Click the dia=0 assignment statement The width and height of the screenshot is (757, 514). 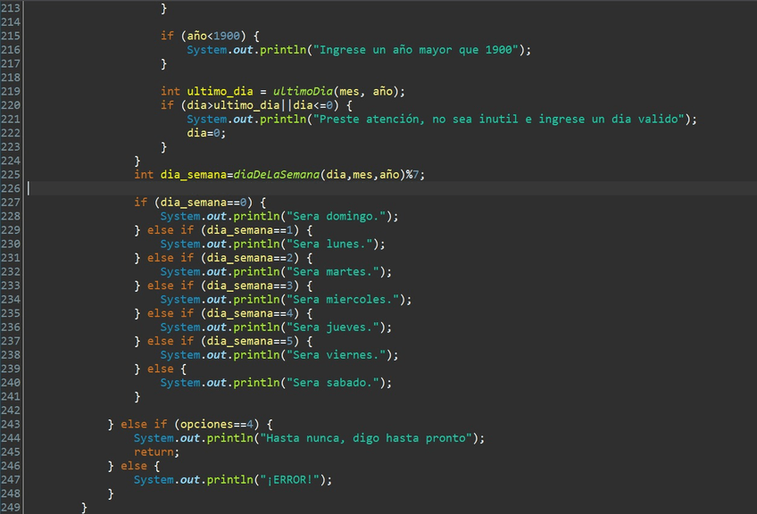point(206,133)
